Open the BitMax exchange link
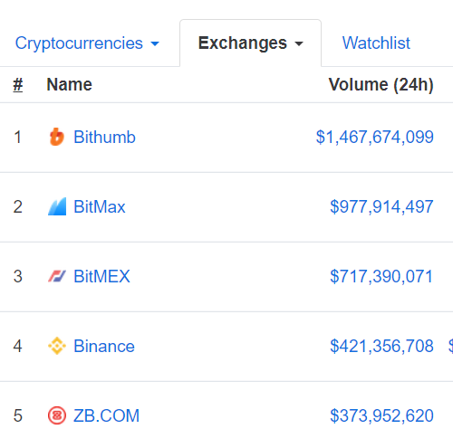The height and width of the screenshot is (448, 453). coord(100,206)
